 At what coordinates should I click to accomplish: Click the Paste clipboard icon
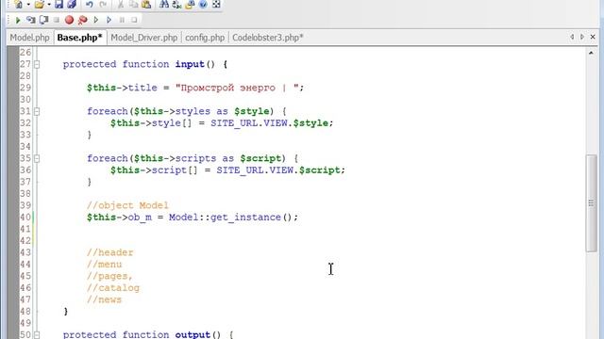coord(146,5)
